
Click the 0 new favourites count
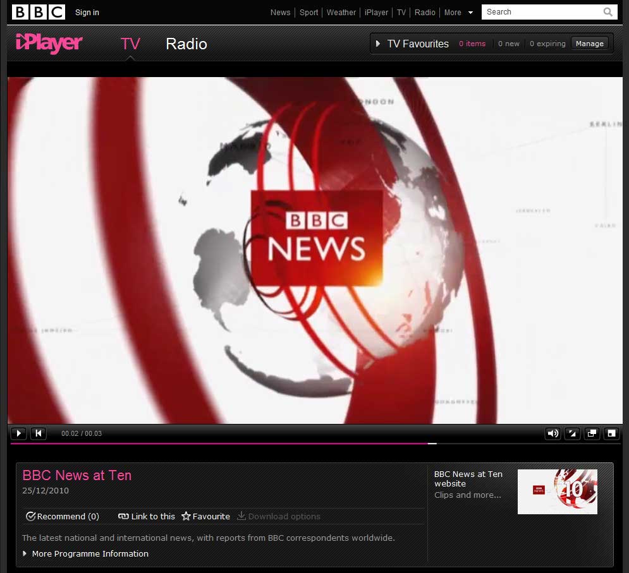pyautogui.click(x=509, y=44)
